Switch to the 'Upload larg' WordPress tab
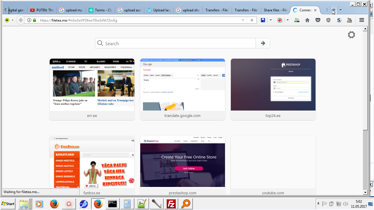This screenshot has width=374, height=210. click(x=159, y=10)
